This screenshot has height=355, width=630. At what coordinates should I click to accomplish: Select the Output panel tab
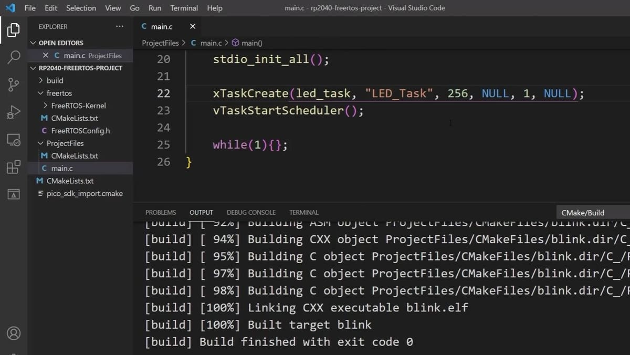201,213
